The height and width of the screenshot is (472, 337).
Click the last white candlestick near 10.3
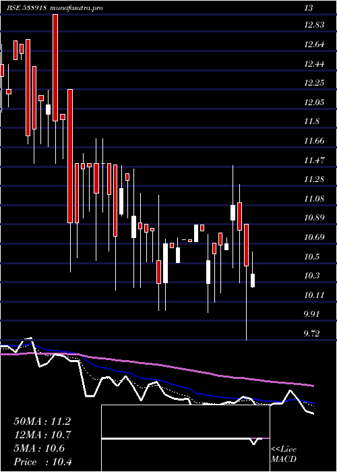[x=253, y=281]
